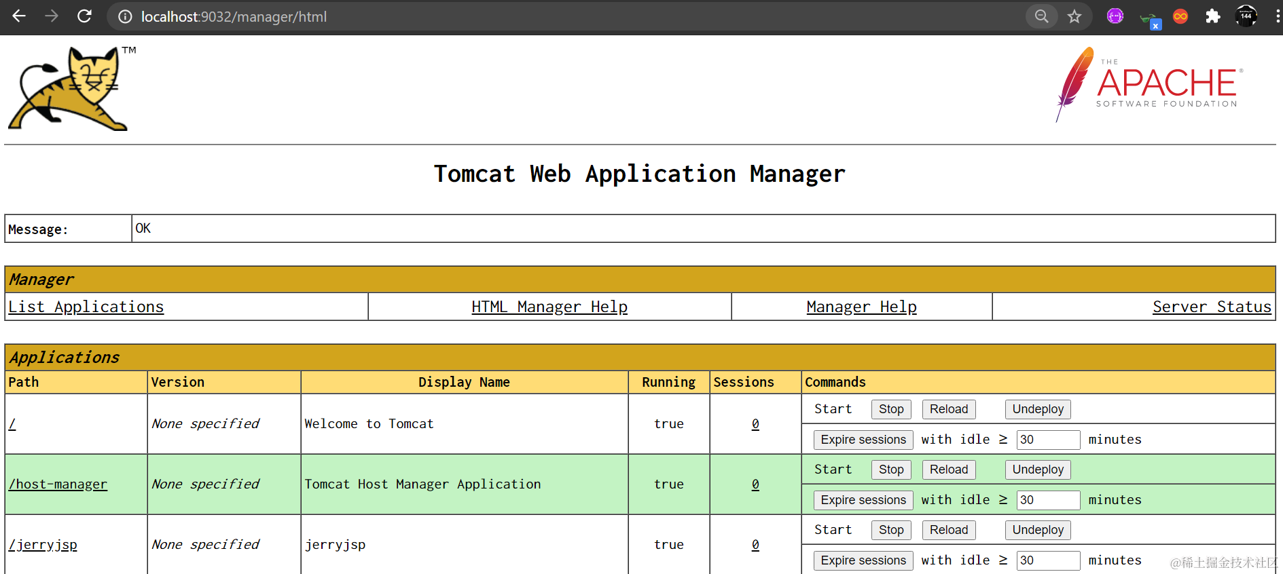Open the browser three-dot menu

[x=1278, y=16]
